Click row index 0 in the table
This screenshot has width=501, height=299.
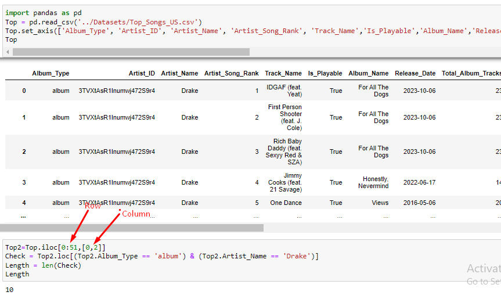[24, 91]
